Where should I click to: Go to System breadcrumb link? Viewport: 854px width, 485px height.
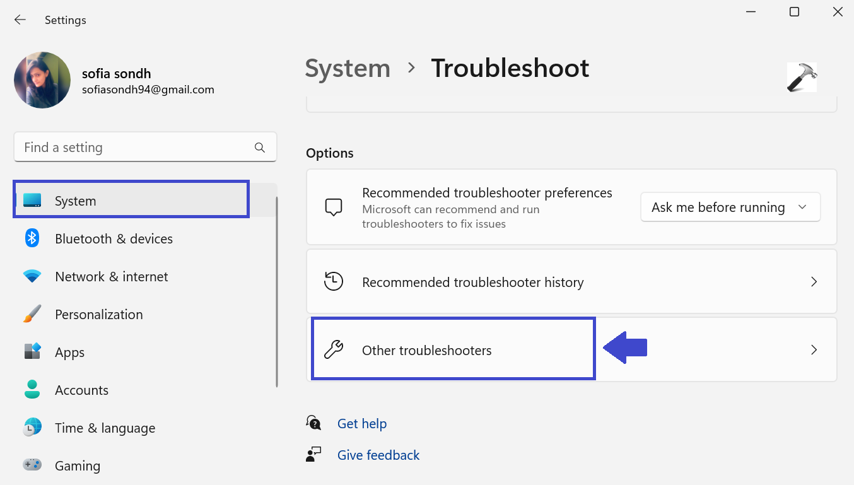[x=348, y=68]
